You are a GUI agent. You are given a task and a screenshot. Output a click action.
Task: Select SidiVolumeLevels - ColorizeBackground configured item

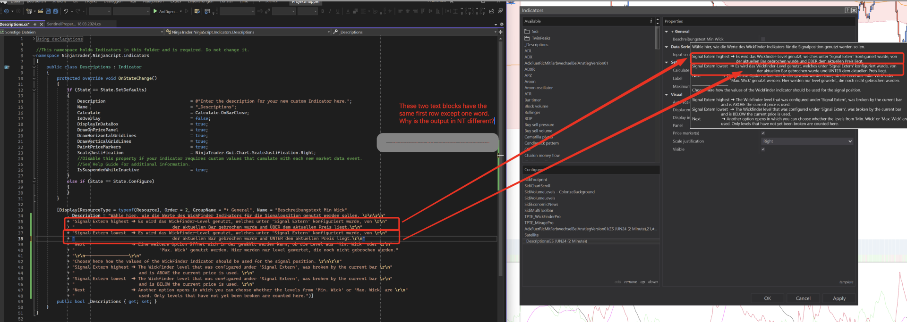[559, 192]
